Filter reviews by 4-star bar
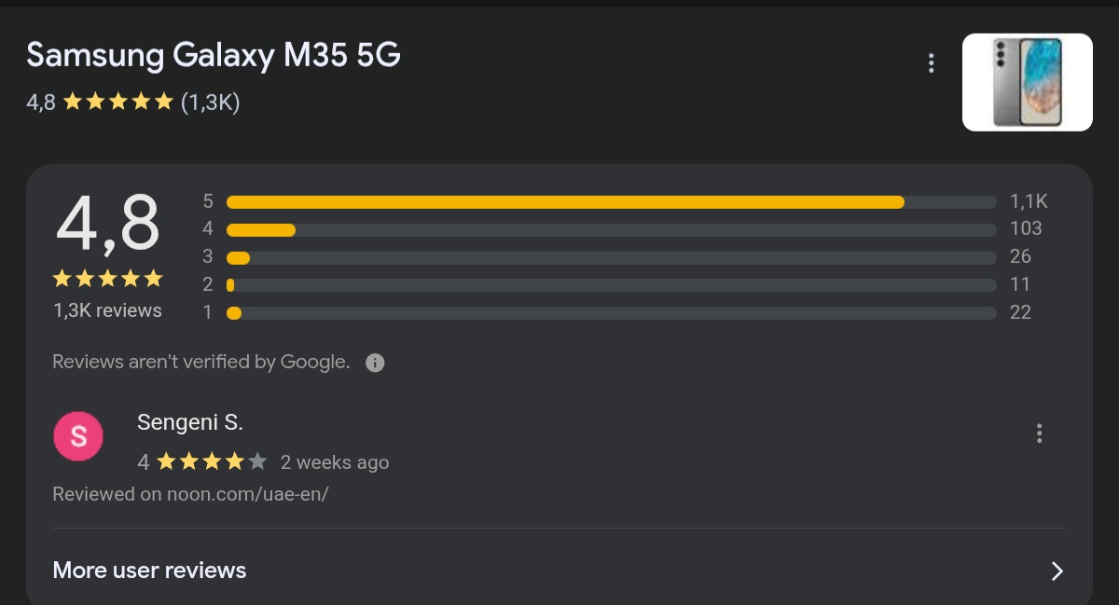 click(x=611, y=230)
